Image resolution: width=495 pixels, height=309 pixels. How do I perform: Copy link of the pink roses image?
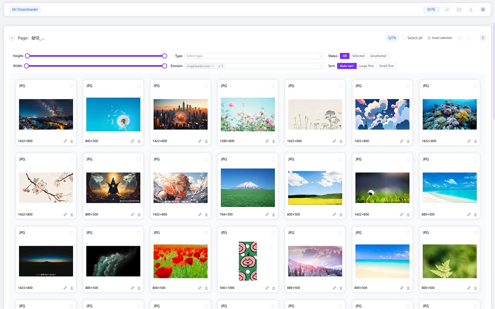click(267, 141)
